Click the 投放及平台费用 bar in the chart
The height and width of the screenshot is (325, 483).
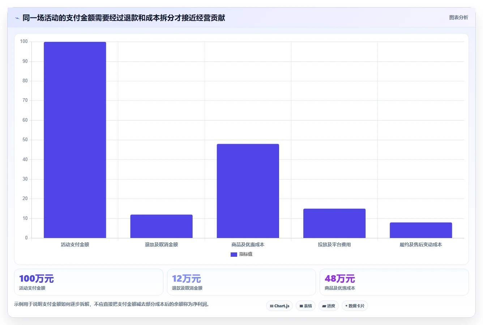tap(334, 223)
